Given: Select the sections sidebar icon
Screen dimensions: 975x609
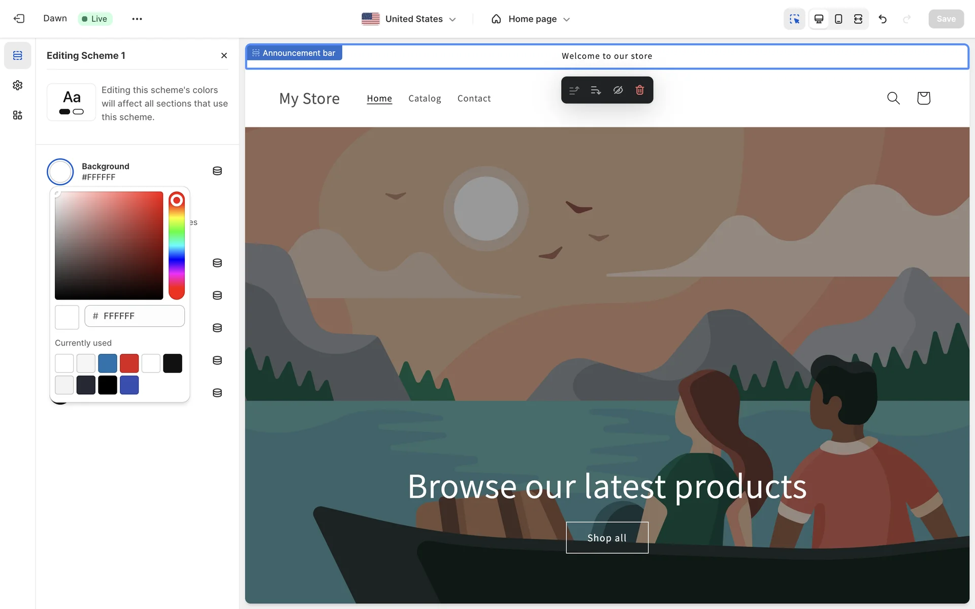Looking at the screenshot, I should point(18,55).
